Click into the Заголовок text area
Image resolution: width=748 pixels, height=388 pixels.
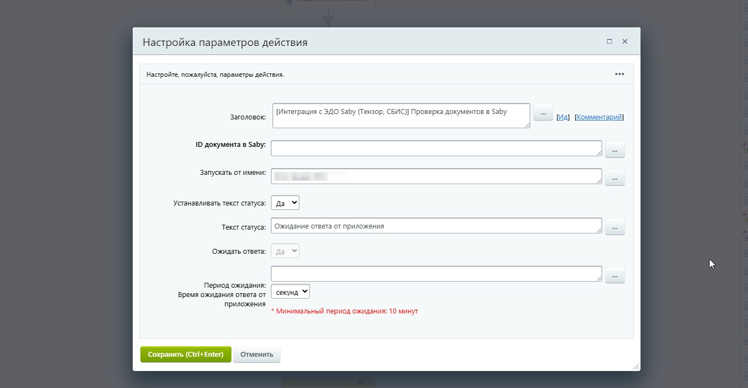coord(401,116)
